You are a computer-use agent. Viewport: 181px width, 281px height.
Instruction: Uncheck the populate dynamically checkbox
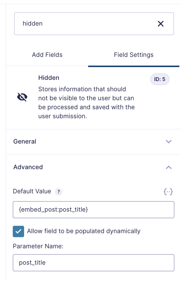tap(18, 231)
